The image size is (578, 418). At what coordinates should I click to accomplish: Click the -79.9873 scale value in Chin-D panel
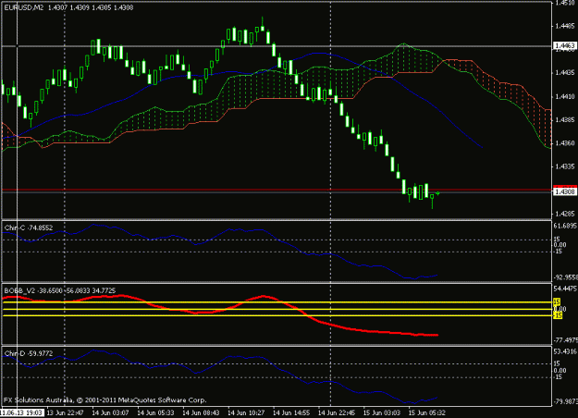[x=565, y=401]
